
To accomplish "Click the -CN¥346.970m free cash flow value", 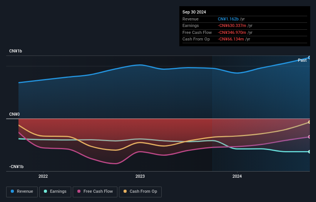I will click(x=232, y=32).
